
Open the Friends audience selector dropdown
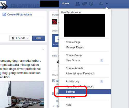click(x=20, y=38)
